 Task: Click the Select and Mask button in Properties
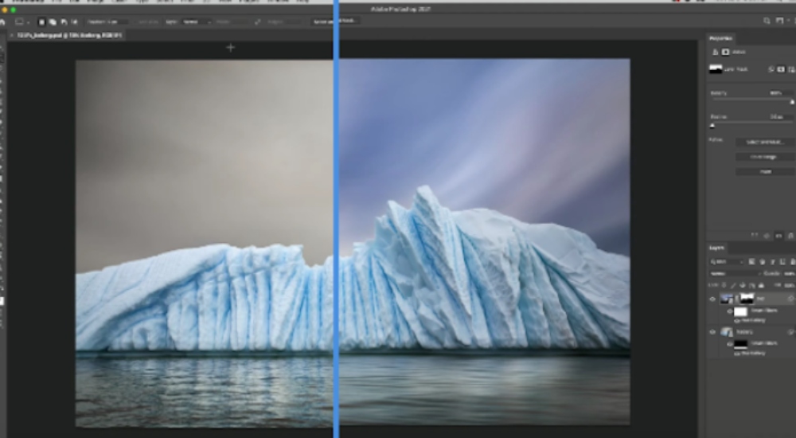pyautogui.click(x=764, y=142)
